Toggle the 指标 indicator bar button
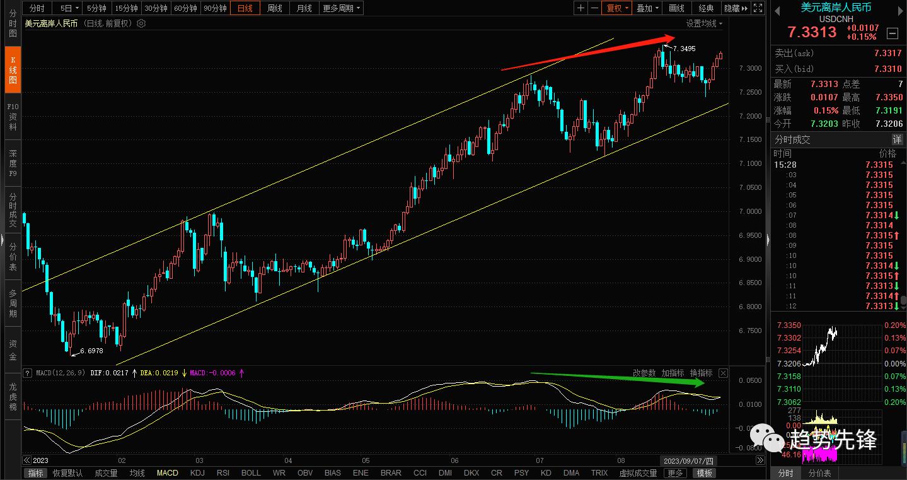Screen dimensions: 907x480 point(36,473)
